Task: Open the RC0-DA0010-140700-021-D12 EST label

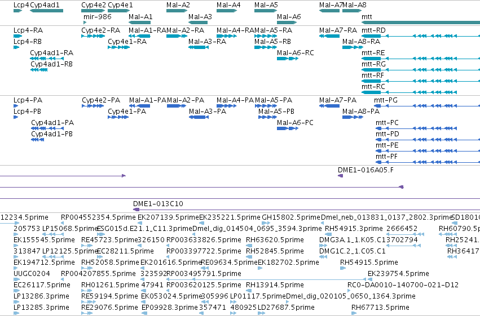Action: pyautogui.click(x=403, y=285)
